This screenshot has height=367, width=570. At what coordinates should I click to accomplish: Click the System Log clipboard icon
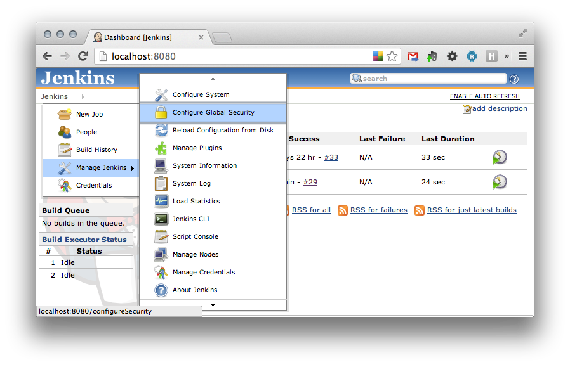(x=161, y=183)
